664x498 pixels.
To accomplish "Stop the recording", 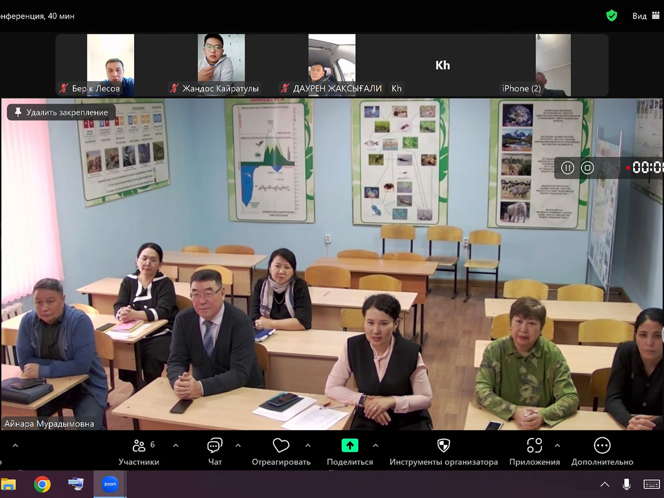I will 587,168.
